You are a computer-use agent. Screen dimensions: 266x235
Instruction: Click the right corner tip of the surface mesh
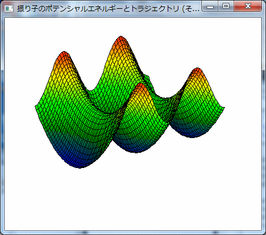pos(223,108)
